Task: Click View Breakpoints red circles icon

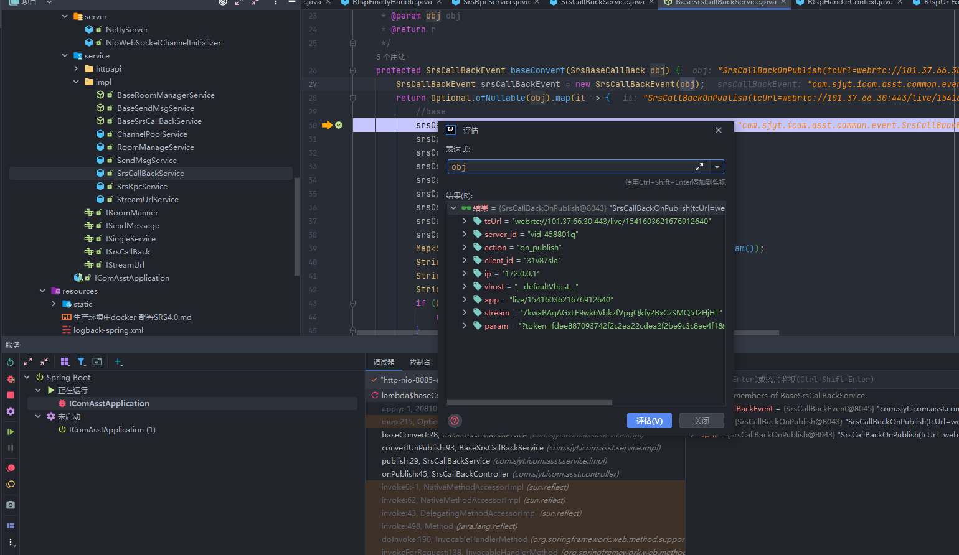Action: tap(11, 468)
